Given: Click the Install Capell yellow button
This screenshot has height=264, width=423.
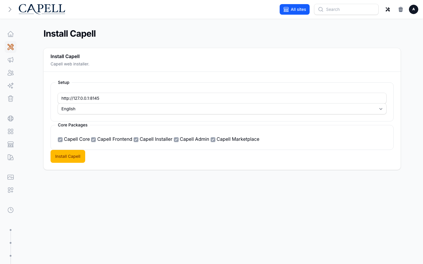Looking at the screenshot, I should pos(68,156).
